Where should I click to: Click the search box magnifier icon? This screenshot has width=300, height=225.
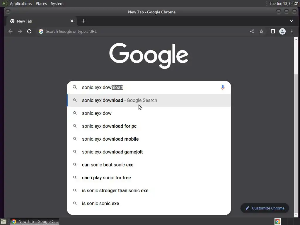[75, 87]
